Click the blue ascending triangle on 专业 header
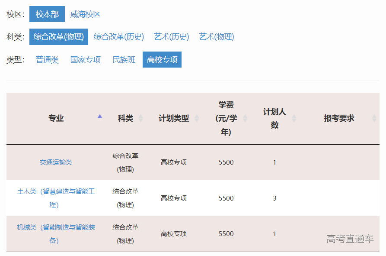The width and height of the screenshot is (386, 256). [x=99, y=117]
